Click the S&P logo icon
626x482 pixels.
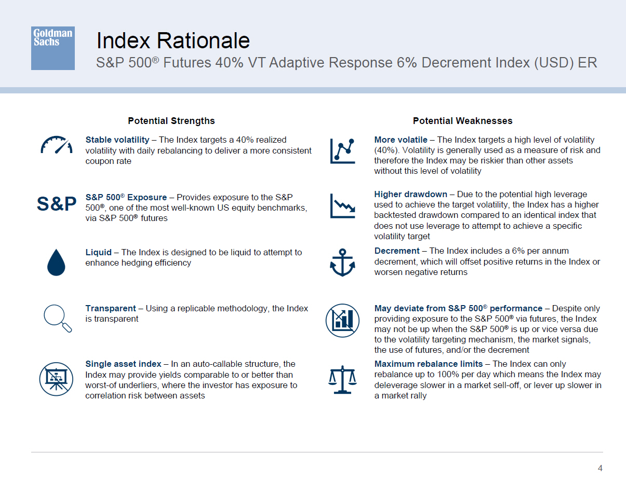click(57, 204)
